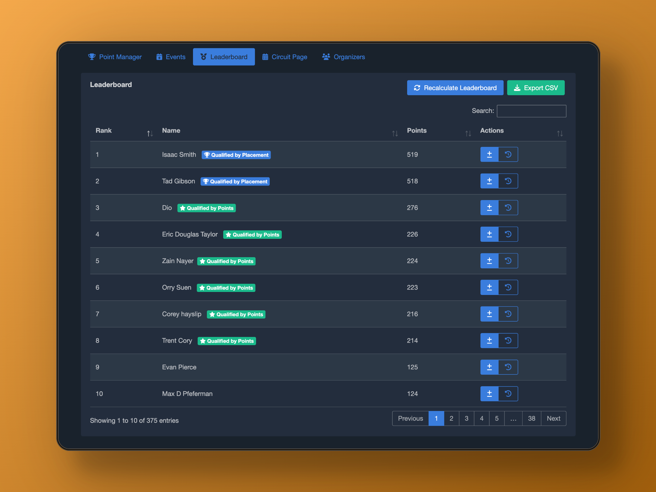
Task: Switch to the Point Manager tab
Action: 115,57
